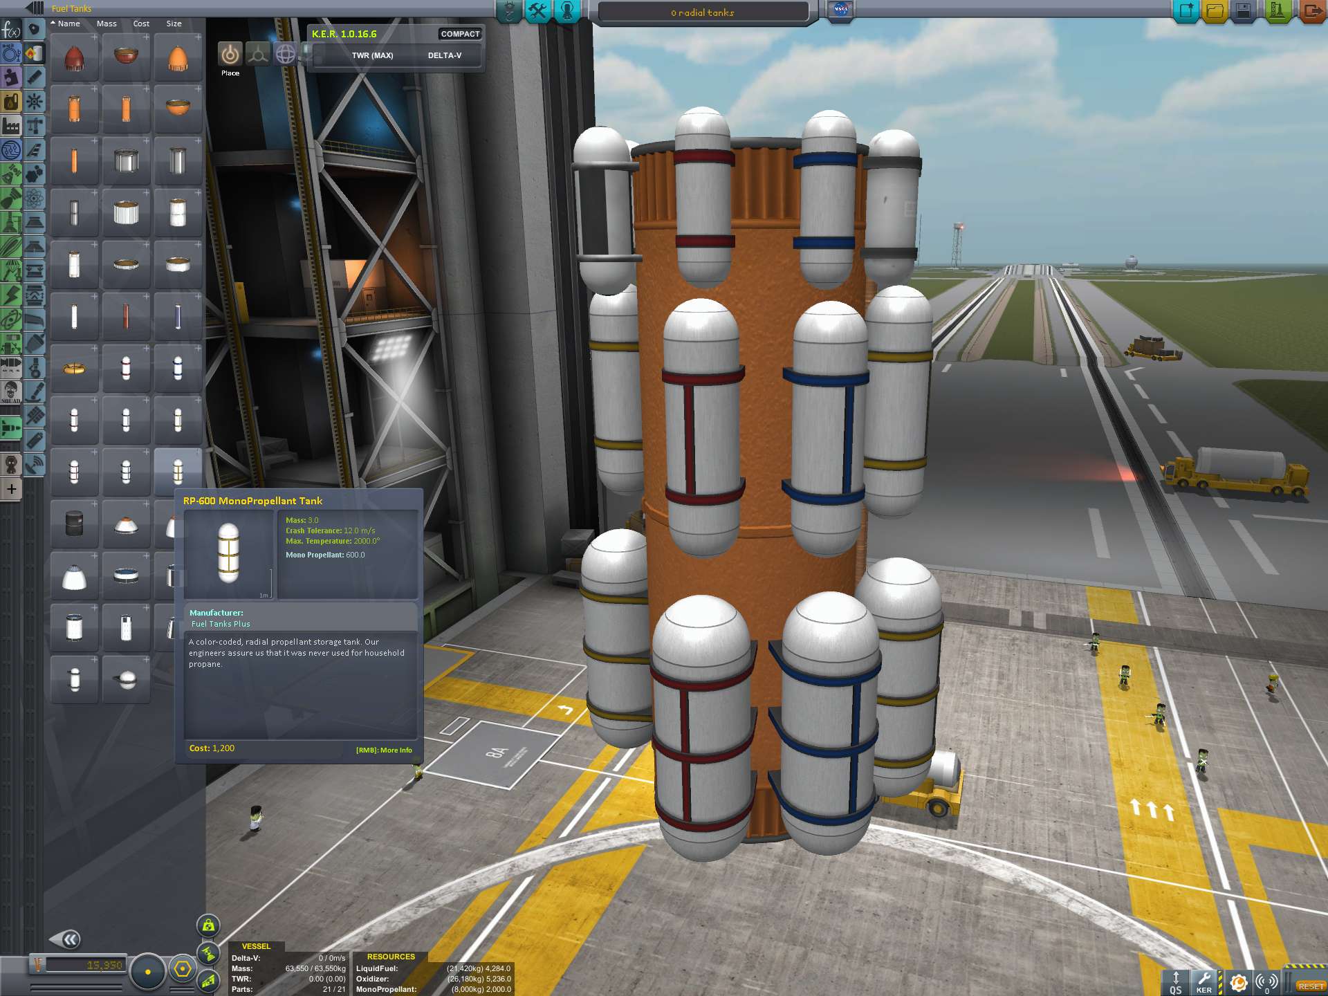1328x996 pixels.
Task: Sort parts by Mass using the column header
Action: (107, 23)
